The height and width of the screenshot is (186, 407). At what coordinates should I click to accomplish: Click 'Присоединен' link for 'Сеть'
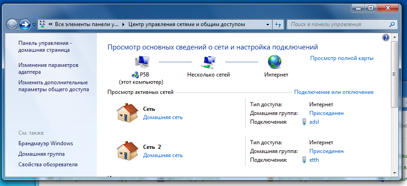coord(327,113)
